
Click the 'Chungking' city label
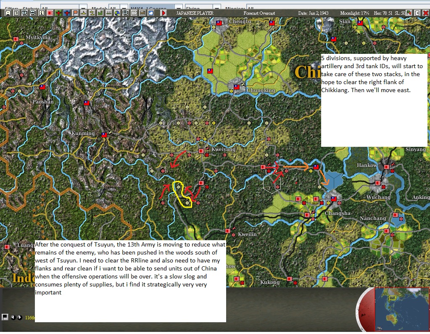(261, 90)
